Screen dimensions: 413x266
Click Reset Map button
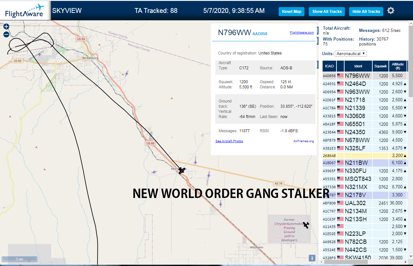click(x=292, y=12)
